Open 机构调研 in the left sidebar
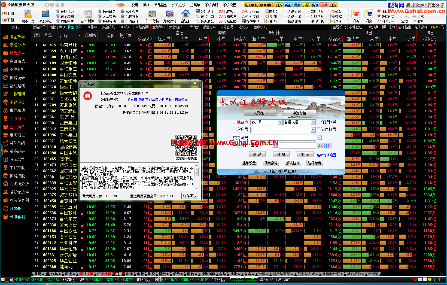 tap(14, 78)
